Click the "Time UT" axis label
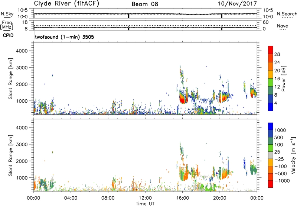Image resolution: width=297 pixels, height=206 pixels. [x=145, y=204]
